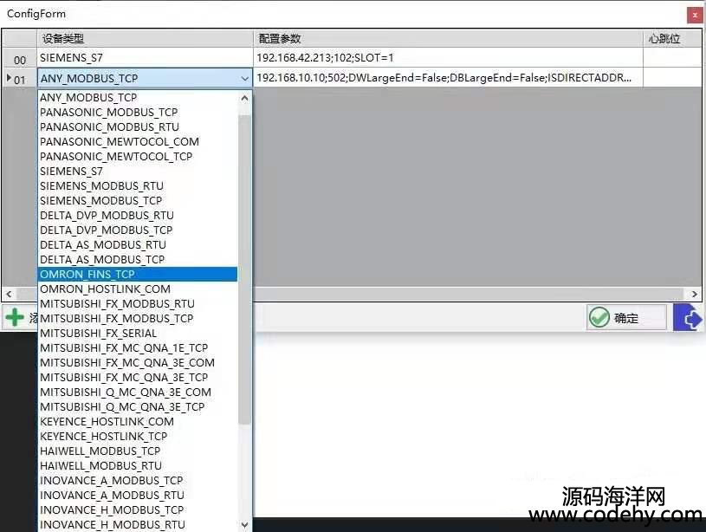706x532 pixels.
Task: Select ANY_MODBUS_TCP from the dropdown list
Action: tap(138, 98)
